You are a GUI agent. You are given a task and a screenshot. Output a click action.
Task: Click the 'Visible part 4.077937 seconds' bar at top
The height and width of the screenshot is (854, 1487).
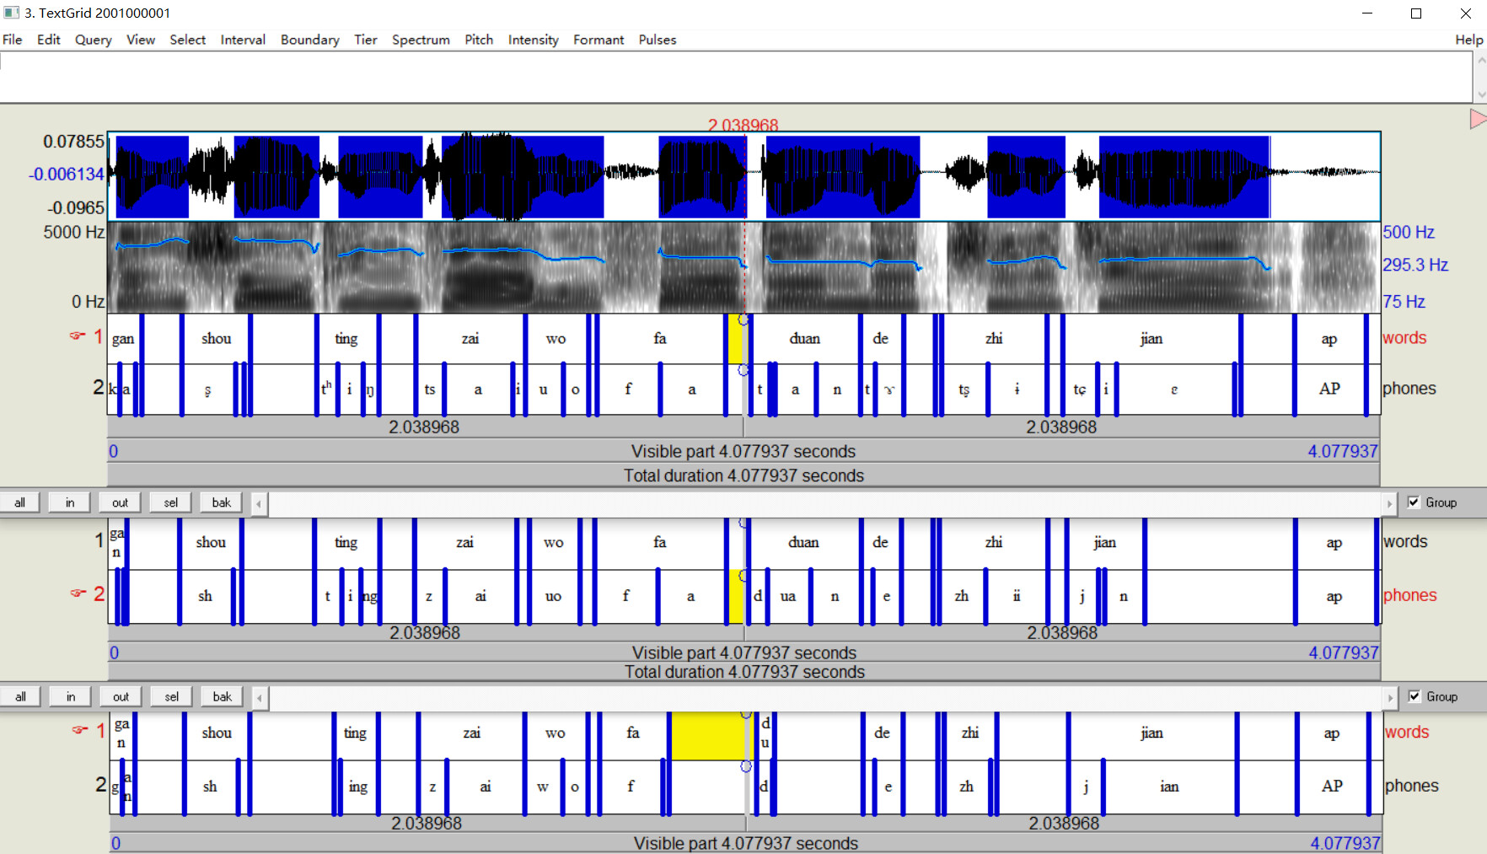(743, 451)
